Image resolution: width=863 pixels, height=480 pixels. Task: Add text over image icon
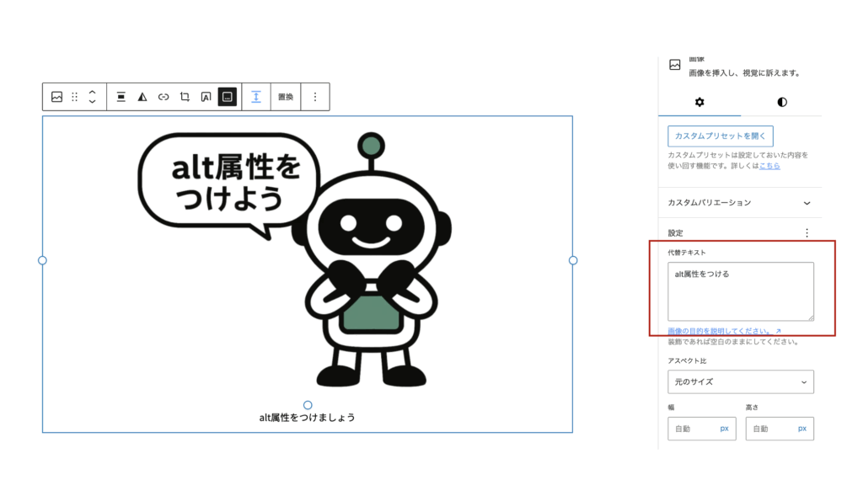[206, 97]
